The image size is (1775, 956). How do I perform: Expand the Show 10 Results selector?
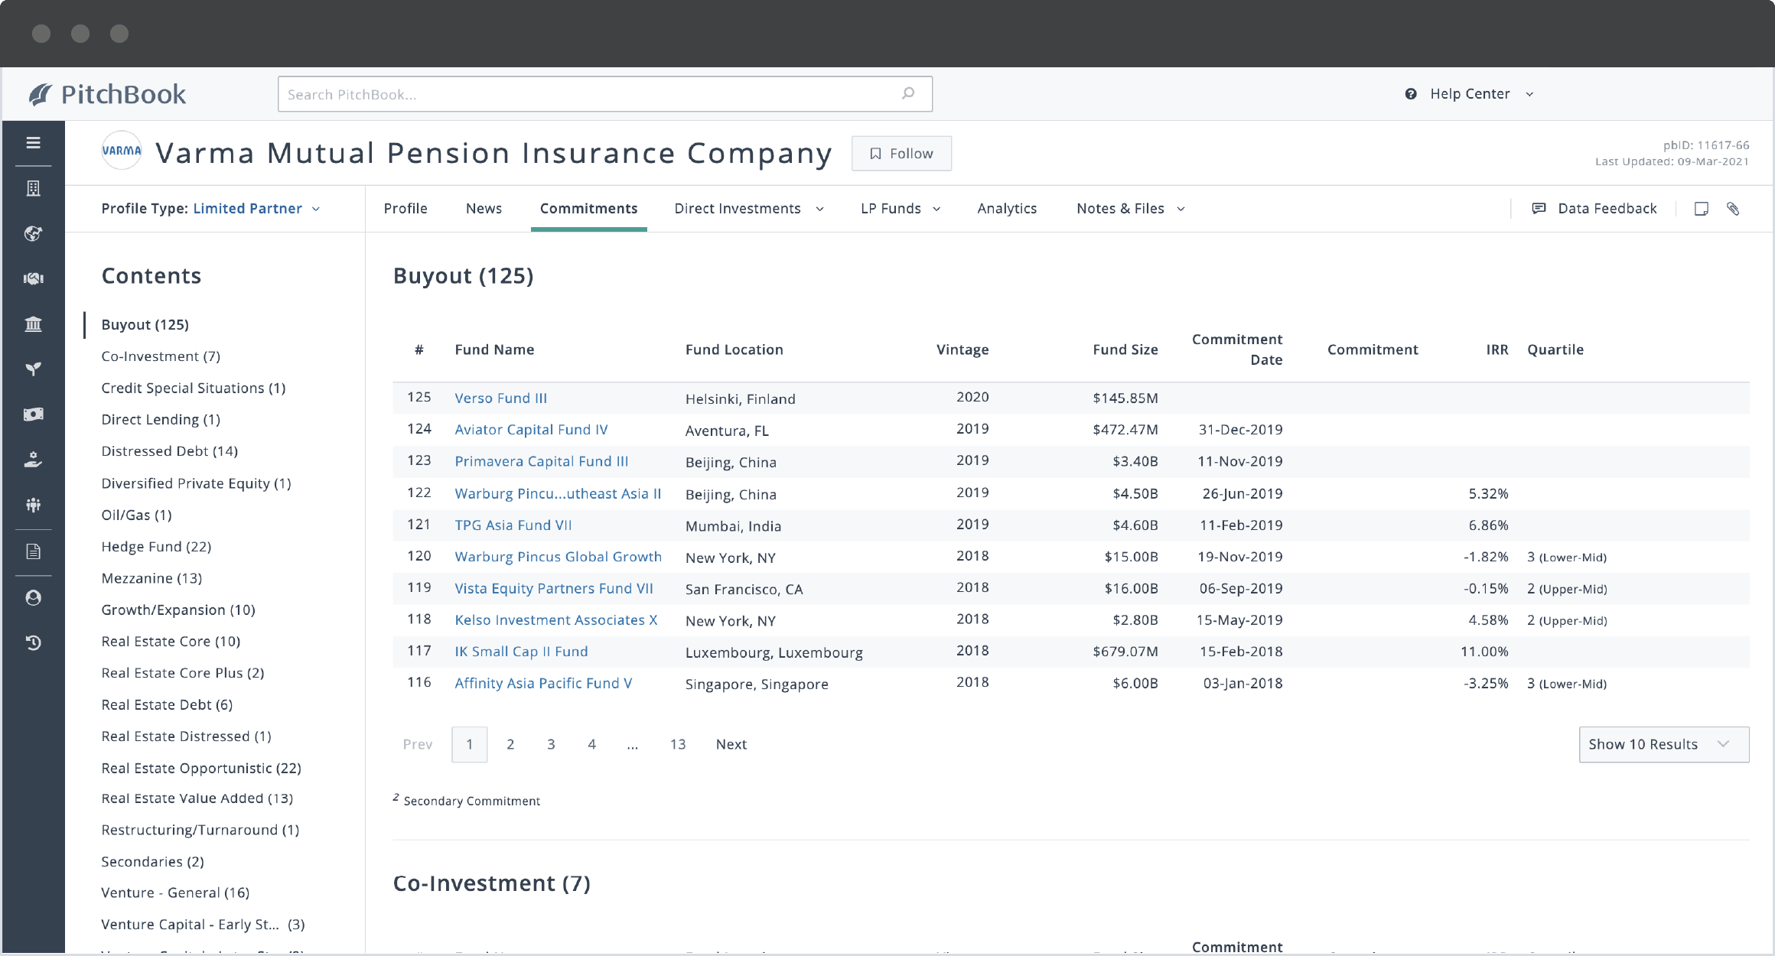tap(1663, 744)
